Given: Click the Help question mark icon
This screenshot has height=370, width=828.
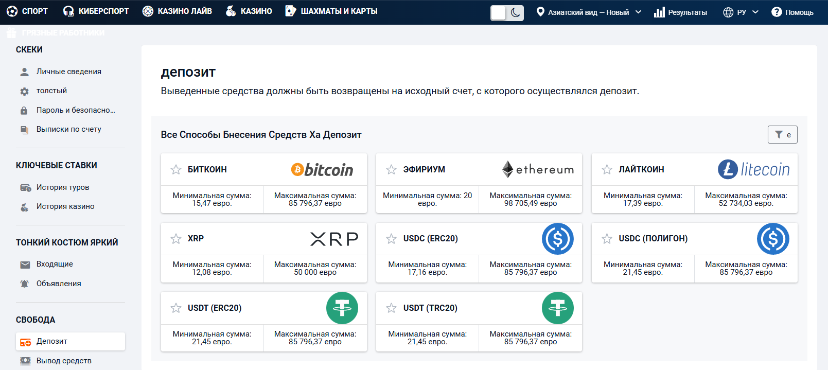Looking at the screenshot, I should pyautogui.click(x=777, y=12).
